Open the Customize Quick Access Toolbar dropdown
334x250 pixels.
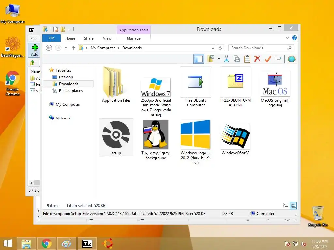tap(69, 30)
